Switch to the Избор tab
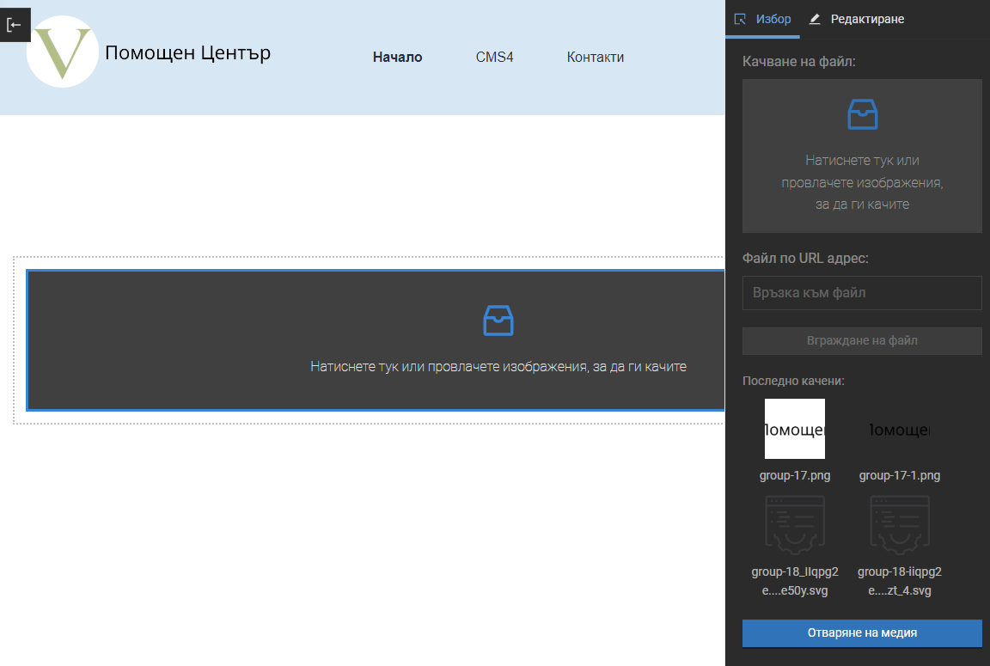 [x=763, y=19]
